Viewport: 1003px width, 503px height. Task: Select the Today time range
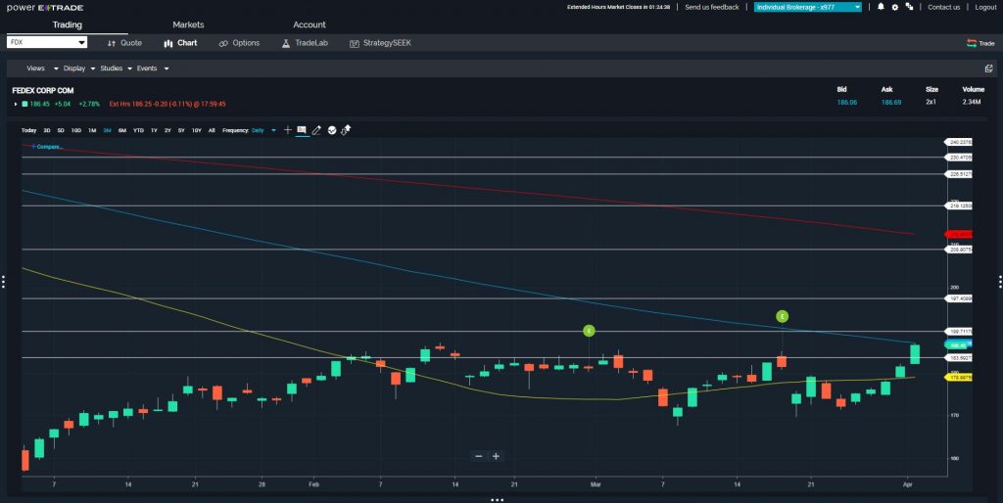click(28, 130)
